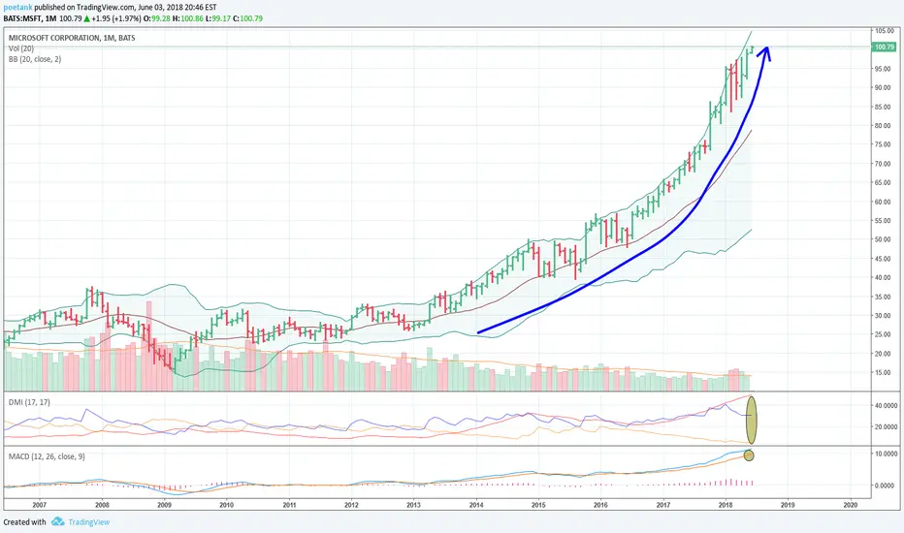Click the 50.00 price axis label
This screenshot has height=533, width=904.
coord(884,239)
